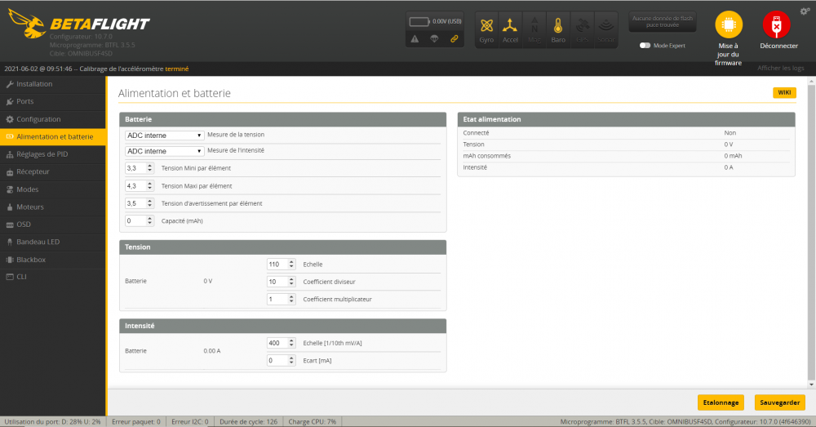Click the Etalonnage button

[x=721, y=403]
